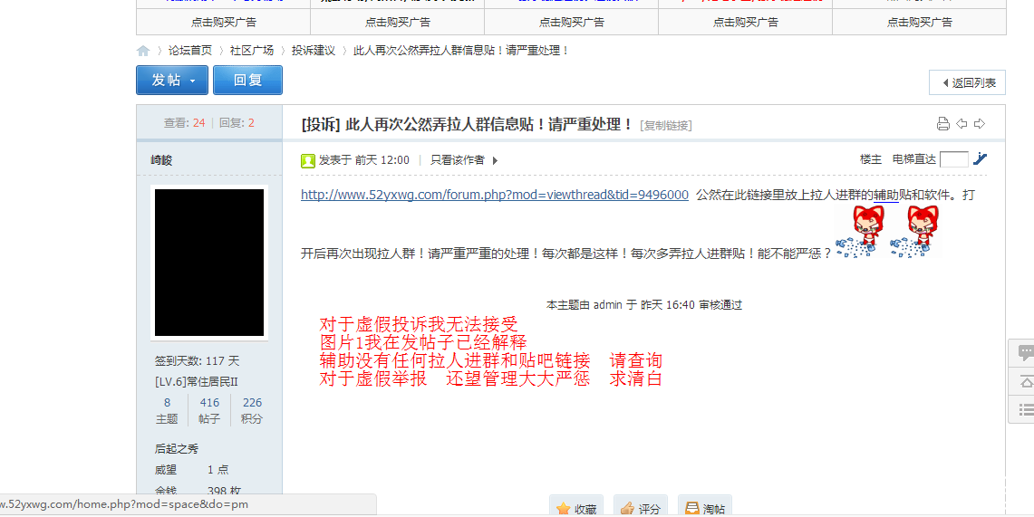The height and width of the screenshot is (517, 1034).
Task: Click the 本主题由 admin 审核通过 notice
Action: click(x=644, y=305)
